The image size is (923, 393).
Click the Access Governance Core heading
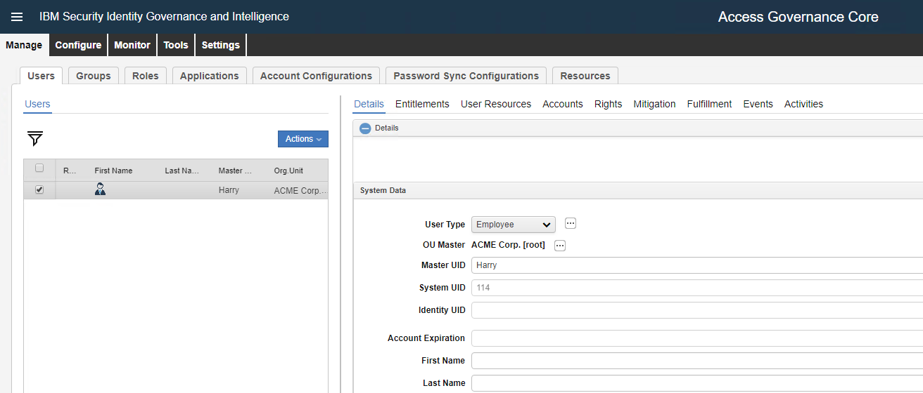(798, 17)
